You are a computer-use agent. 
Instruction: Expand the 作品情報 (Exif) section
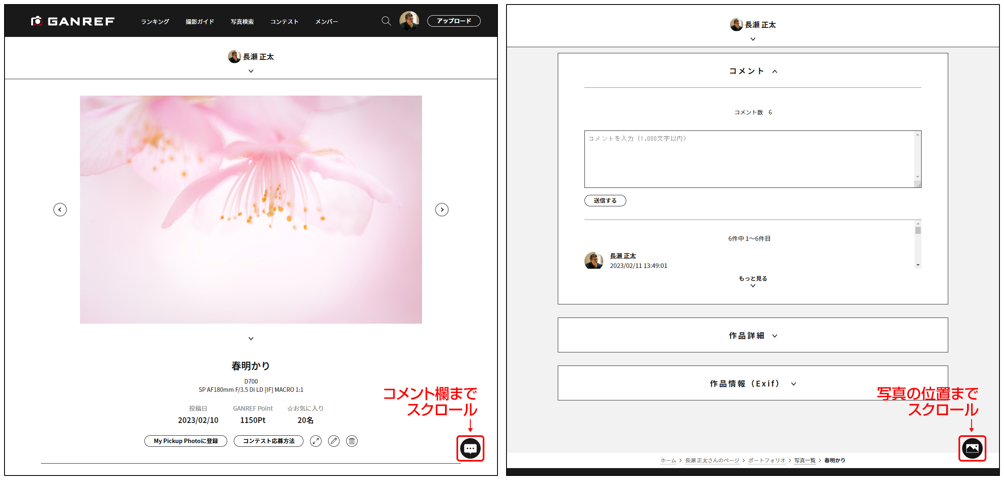point(753,383)
